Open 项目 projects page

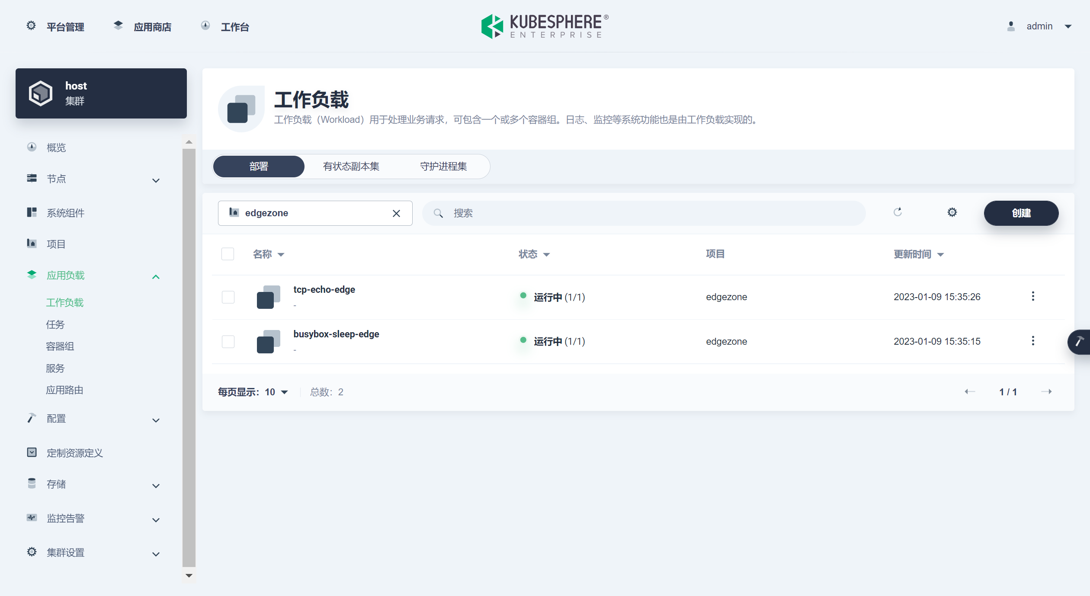pyautogui.click(x=56, y=244)
